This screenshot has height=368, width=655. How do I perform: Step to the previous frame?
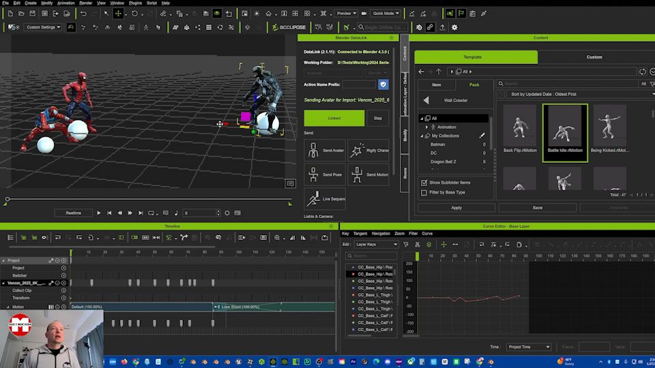click(120, 213)
